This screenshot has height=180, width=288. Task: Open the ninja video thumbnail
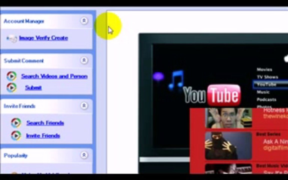(x=228, y=146)
